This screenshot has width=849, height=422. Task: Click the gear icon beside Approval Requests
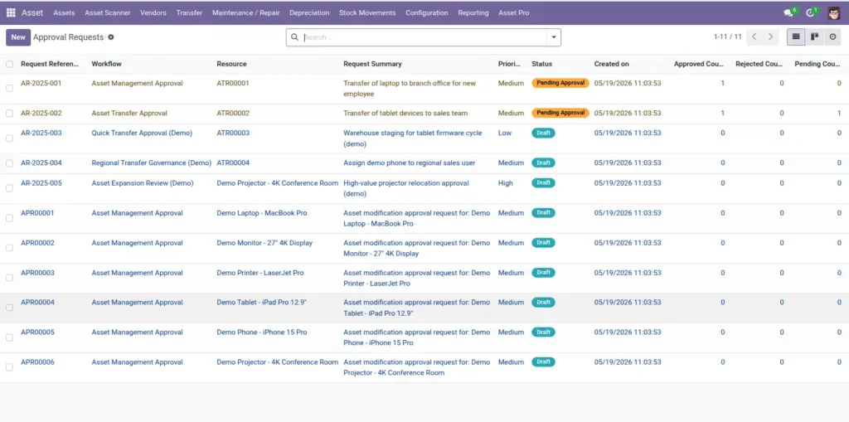[x=111, y=37]
